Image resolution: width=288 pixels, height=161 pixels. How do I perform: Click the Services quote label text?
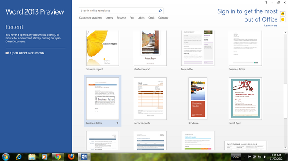[142, 123]
